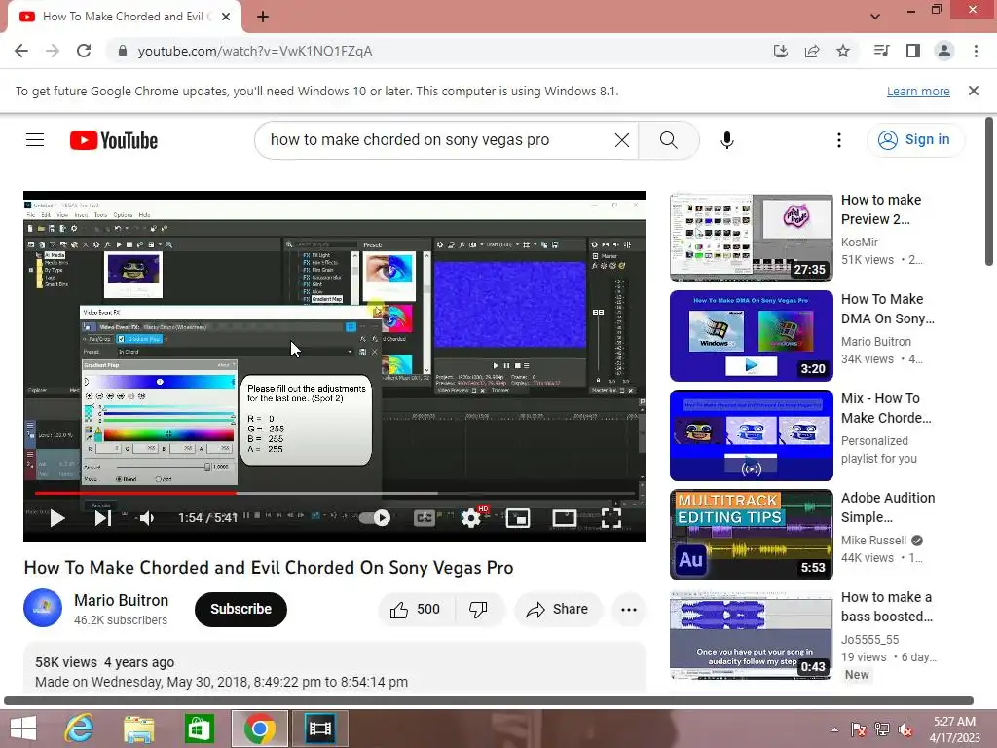Open How to make Preview 2 thumbnail
The height and width of the screenshot is (748, 997).
752,238
